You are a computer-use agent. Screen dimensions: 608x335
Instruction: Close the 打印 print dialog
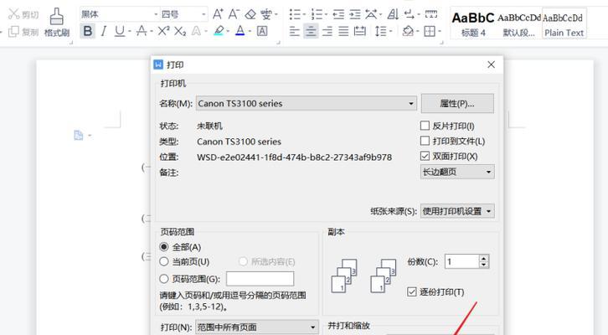pos(491,64)
